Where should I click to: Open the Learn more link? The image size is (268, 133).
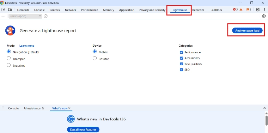pos(27,46)
